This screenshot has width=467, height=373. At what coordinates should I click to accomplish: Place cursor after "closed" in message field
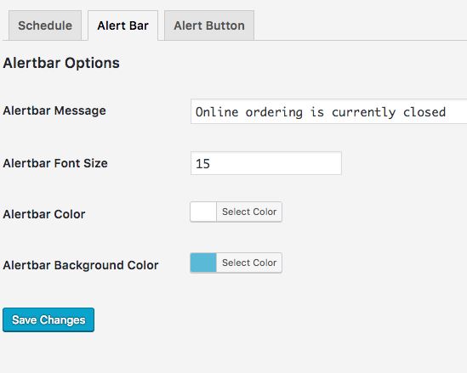click(x=447, y=112)
